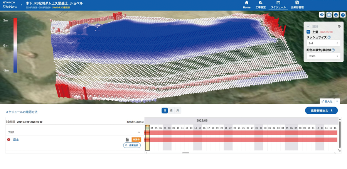
Task: Click the vertical color legend bar
Action: tap(15, 46)
